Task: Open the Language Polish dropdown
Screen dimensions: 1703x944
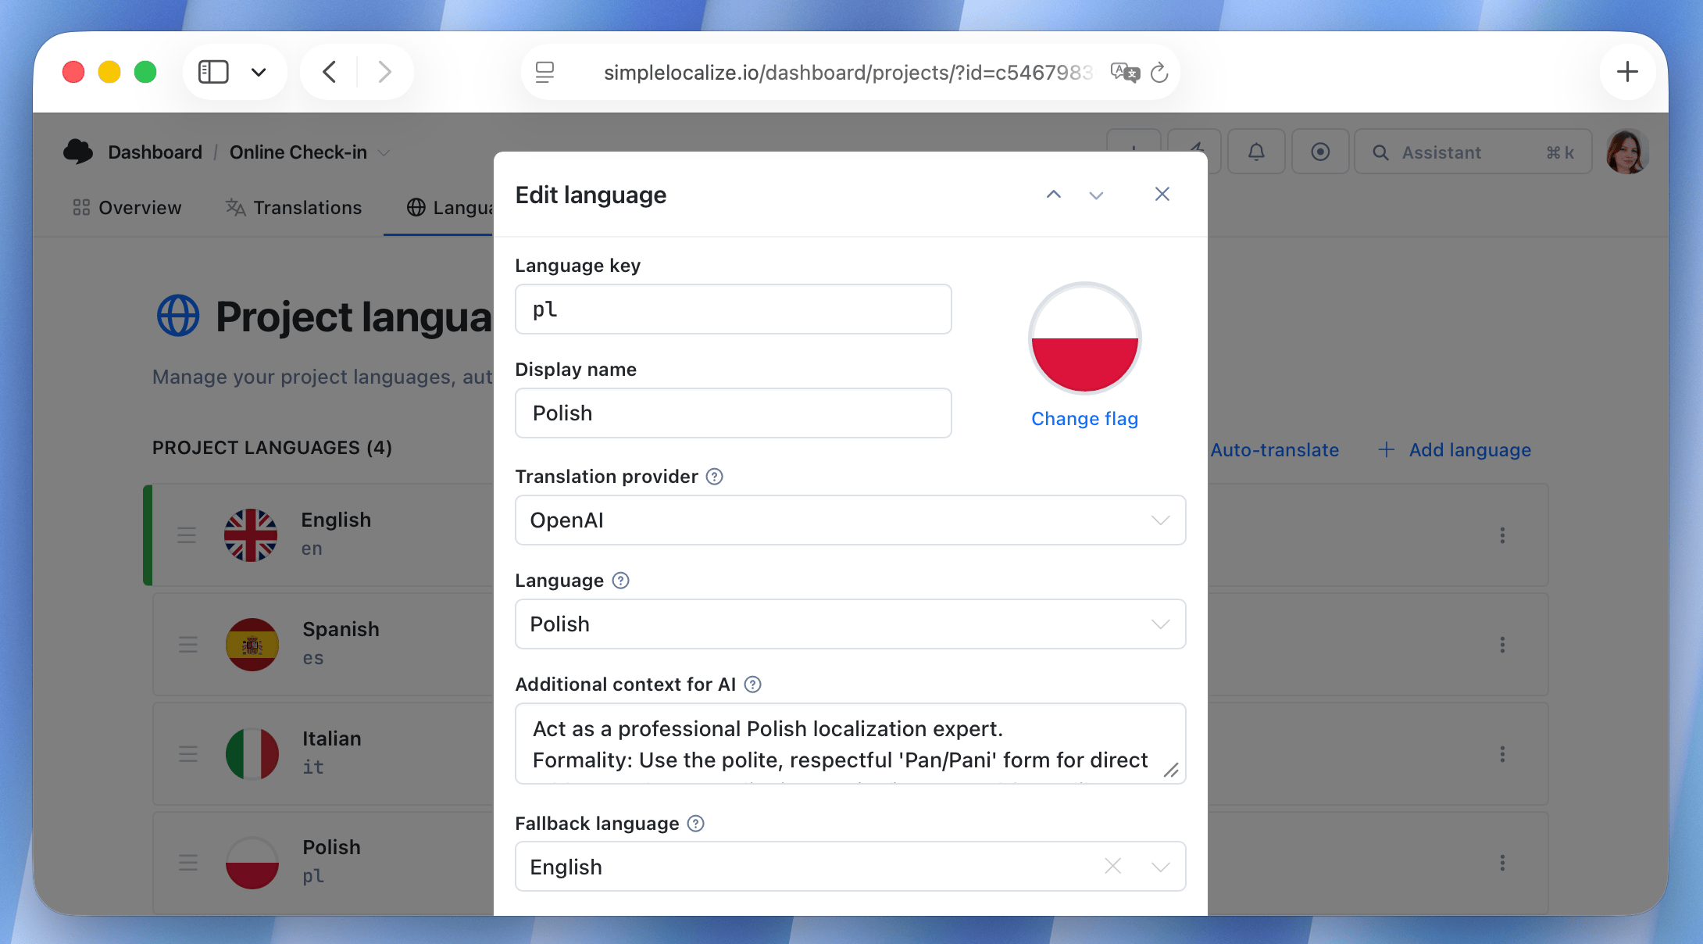Action: pyautogui.click(x=850, y=624)
